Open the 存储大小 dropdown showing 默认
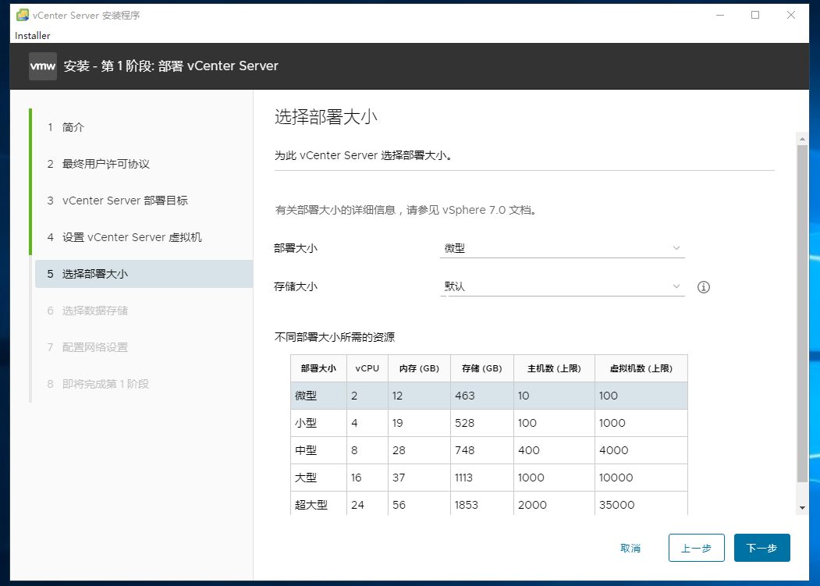 563,286
